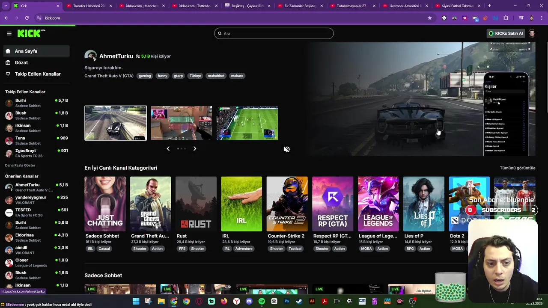This screenshot has height=308, width=548.
Task: Click KICKs Satın Al button
Action: coord(506,33)
